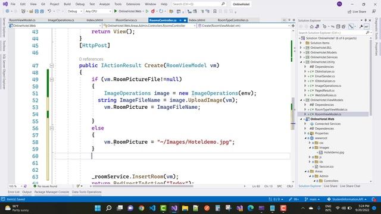Viewport: 381px width, 214px height.
Task: Collapse the OnlineHotel.Utility project node
Action: tap(301, 62)
